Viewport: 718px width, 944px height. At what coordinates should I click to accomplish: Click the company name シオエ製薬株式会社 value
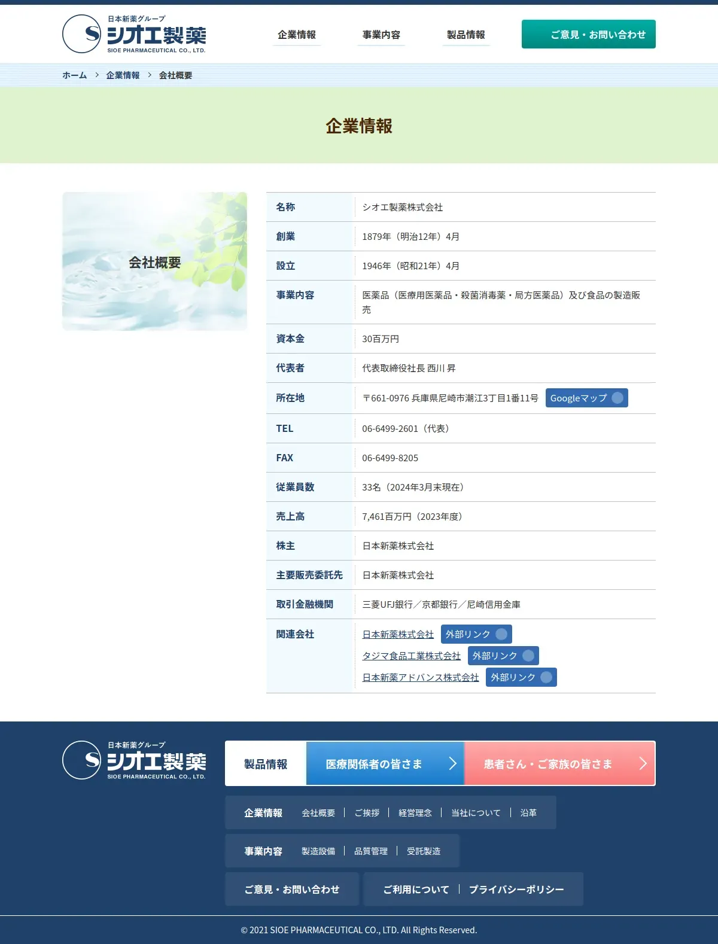(x=403, y=207)
